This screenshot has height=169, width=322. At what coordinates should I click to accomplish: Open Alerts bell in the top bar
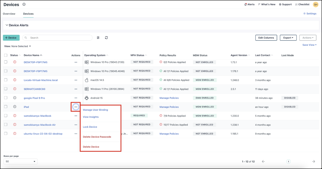coord(249,4)
